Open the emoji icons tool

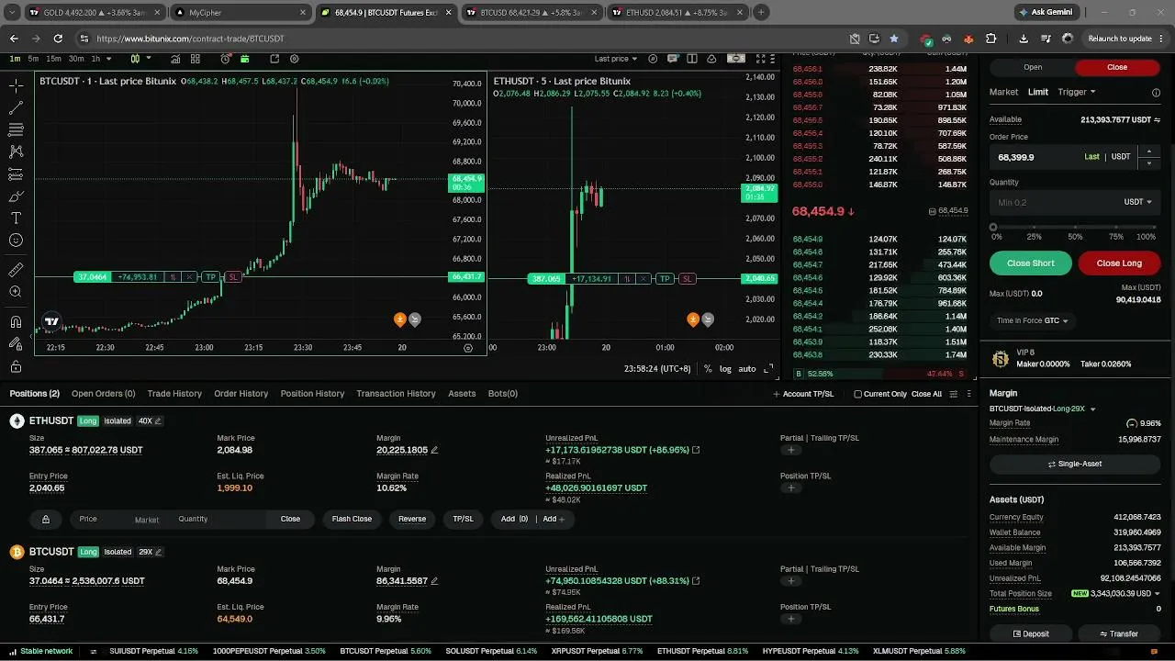[16, 241]
